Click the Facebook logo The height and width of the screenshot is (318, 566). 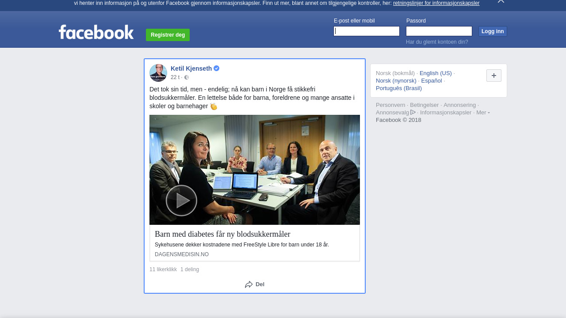[96, 32]
